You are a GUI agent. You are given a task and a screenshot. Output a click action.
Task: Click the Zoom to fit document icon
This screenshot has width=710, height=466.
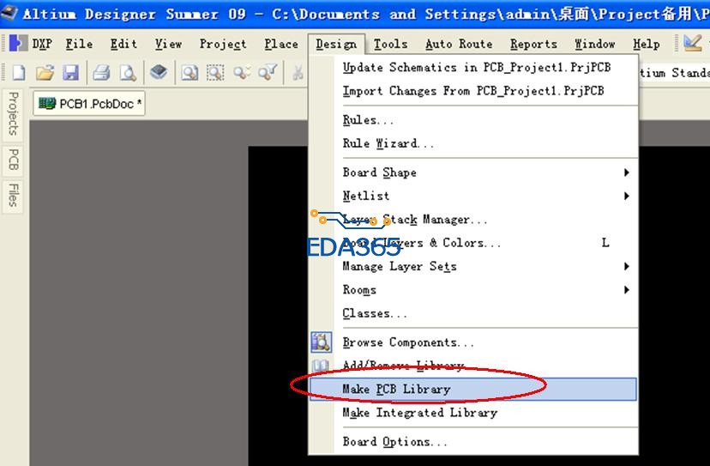coord(190,72)
